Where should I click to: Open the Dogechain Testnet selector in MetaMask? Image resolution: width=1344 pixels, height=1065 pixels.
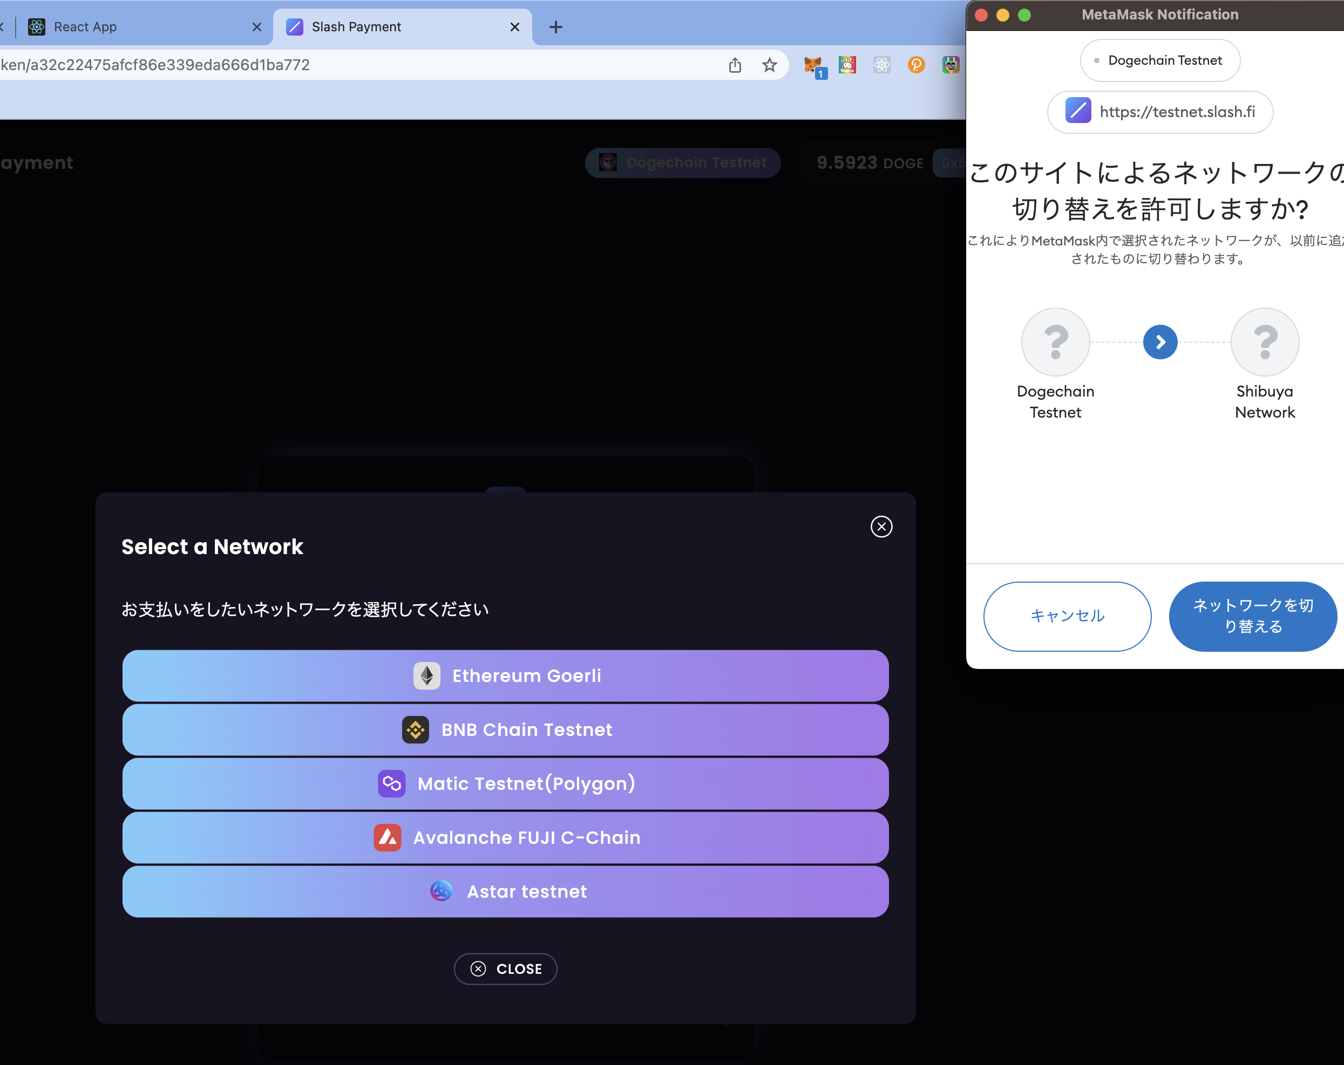pos(1159,60)
